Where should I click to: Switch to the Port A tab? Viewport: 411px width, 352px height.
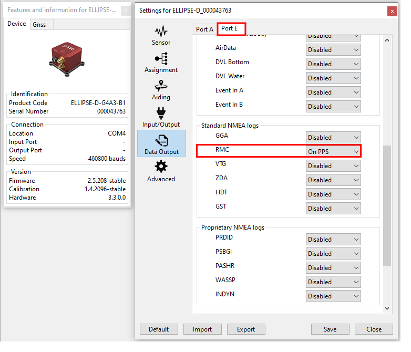(204, 29)
